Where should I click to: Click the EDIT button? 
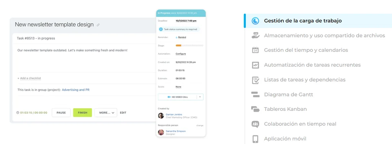pos(123,113)
